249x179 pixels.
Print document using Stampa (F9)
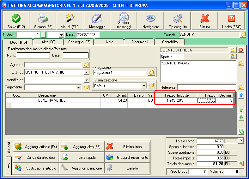tap(43, 21)
